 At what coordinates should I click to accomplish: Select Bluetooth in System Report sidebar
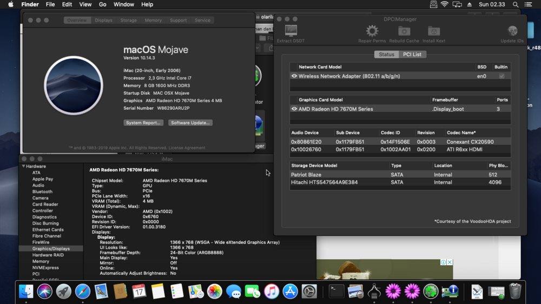(42, 192)
